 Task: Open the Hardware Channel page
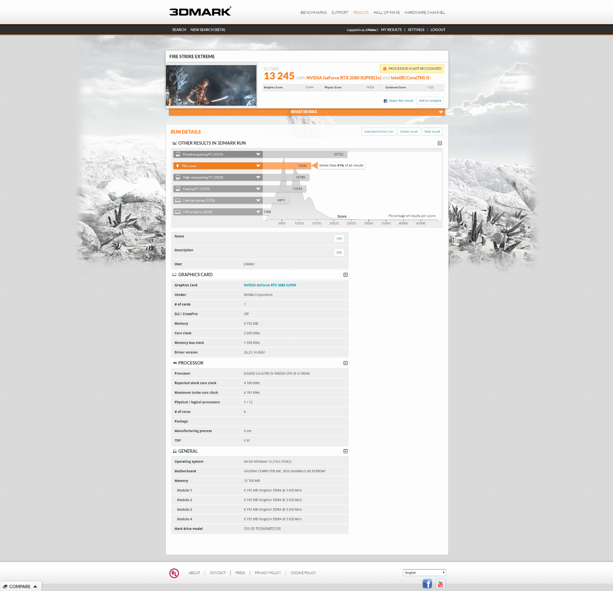(x=425, y=13)
